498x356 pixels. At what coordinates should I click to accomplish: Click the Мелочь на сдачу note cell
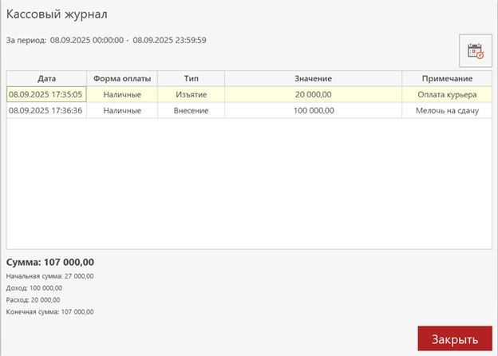click(446, 111)
